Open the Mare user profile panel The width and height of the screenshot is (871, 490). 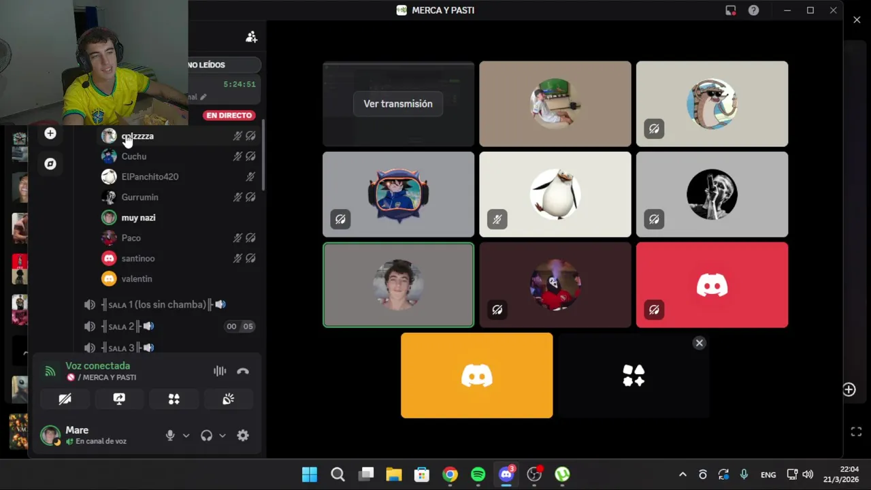click(x=97, y=436)
